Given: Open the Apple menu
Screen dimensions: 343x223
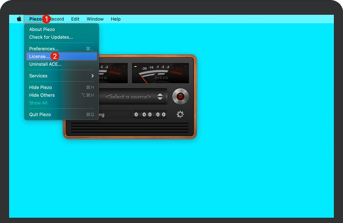Looking at the screenshot, I should coord(19,19).
